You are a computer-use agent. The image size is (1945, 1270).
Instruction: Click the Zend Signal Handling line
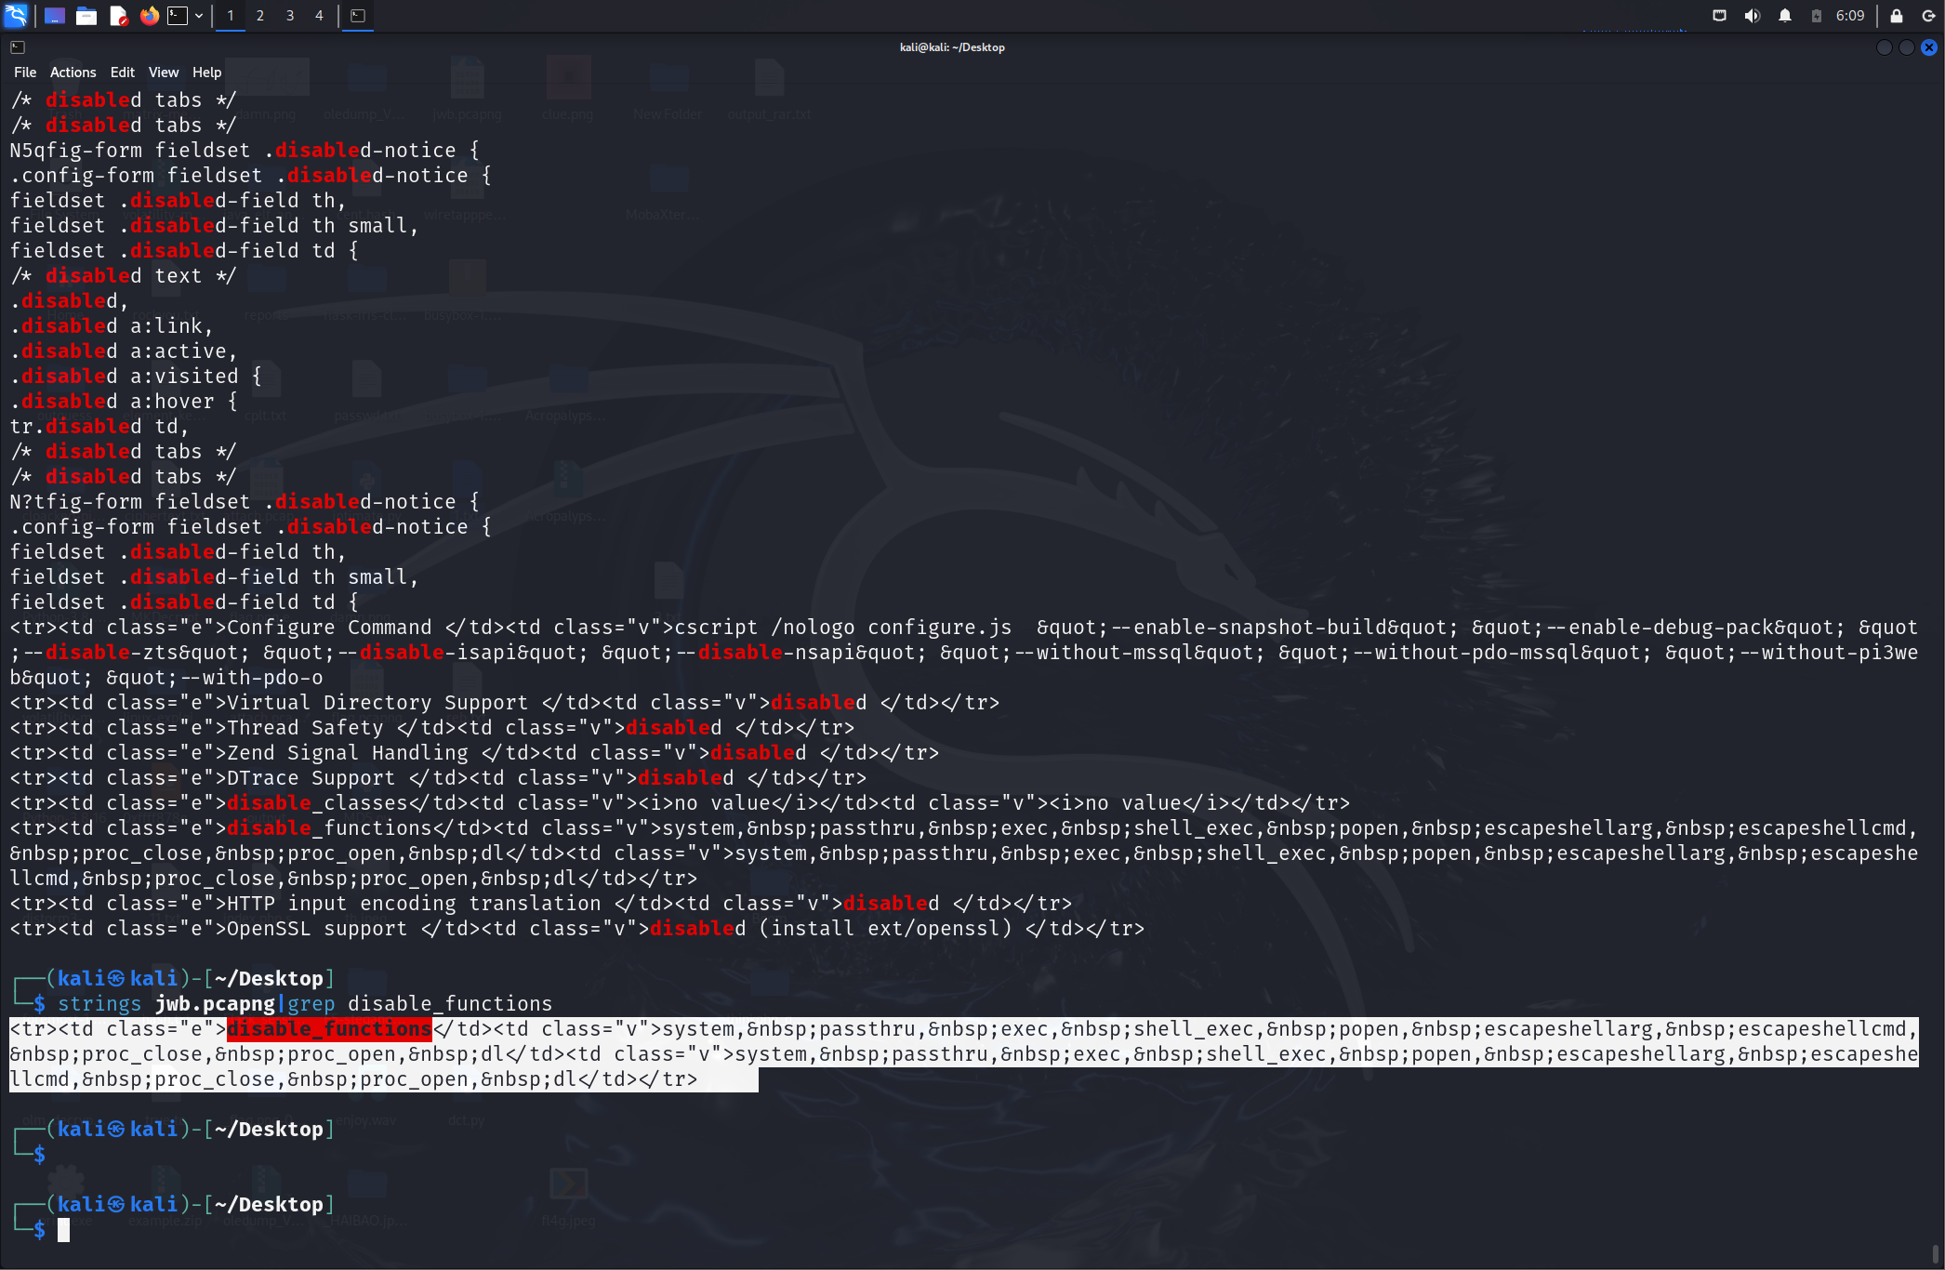click(474, 753)
